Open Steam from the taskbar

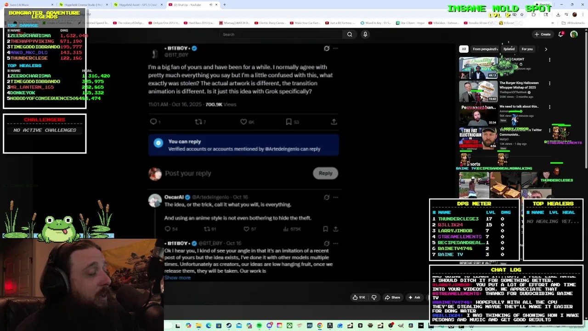tap(228, 326)
